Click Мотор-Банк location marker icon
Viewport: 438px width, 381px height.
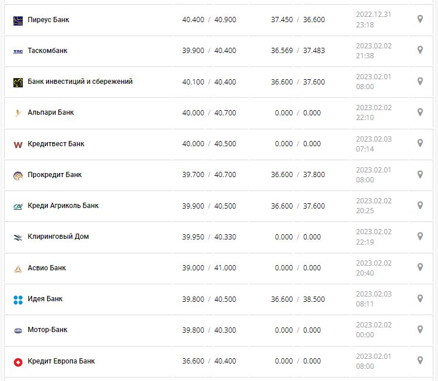(x=420, y=330)
